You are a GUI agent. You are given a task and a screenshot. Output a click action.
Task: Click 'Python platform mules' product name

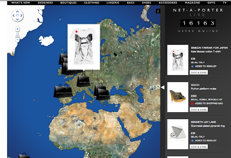(204, 89)
